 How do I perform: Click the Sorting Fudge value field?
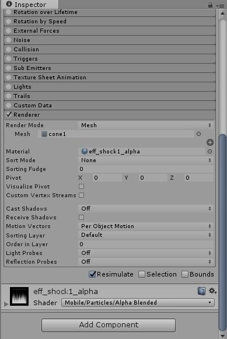146,169
